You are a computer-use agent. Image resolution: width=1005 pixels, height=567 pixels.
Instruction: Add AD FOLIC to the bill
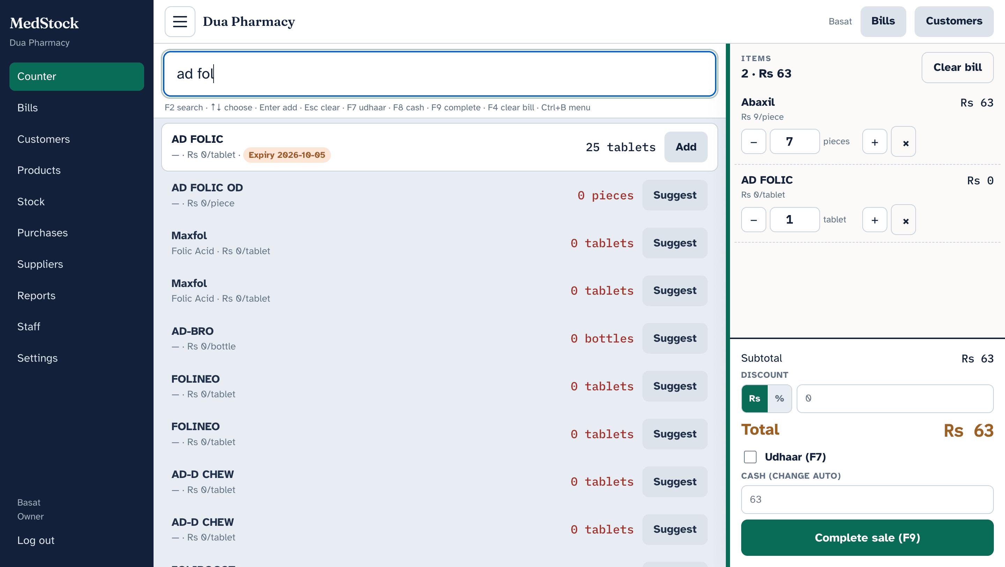pyautogui.click(x=685, y=147)
